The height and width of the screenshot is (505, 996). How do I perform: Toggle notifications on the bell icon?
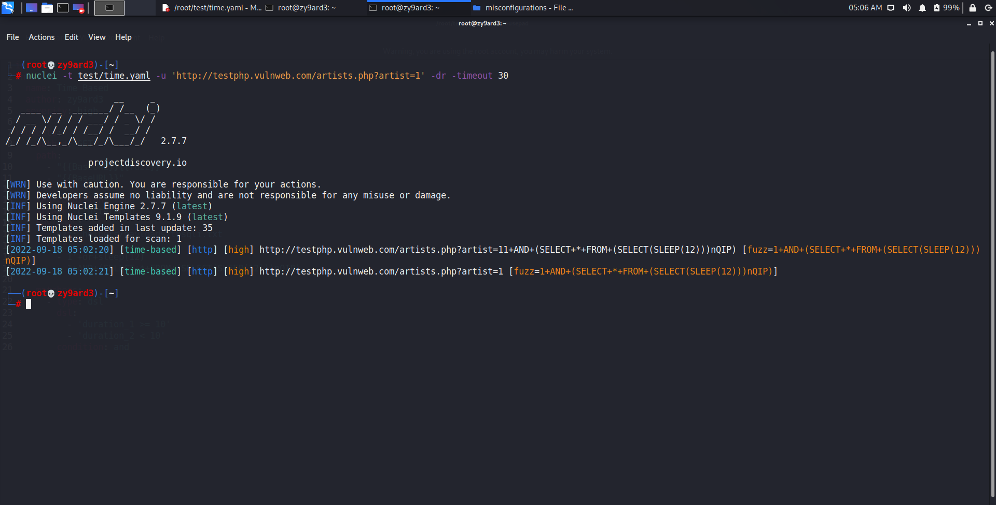922,7
